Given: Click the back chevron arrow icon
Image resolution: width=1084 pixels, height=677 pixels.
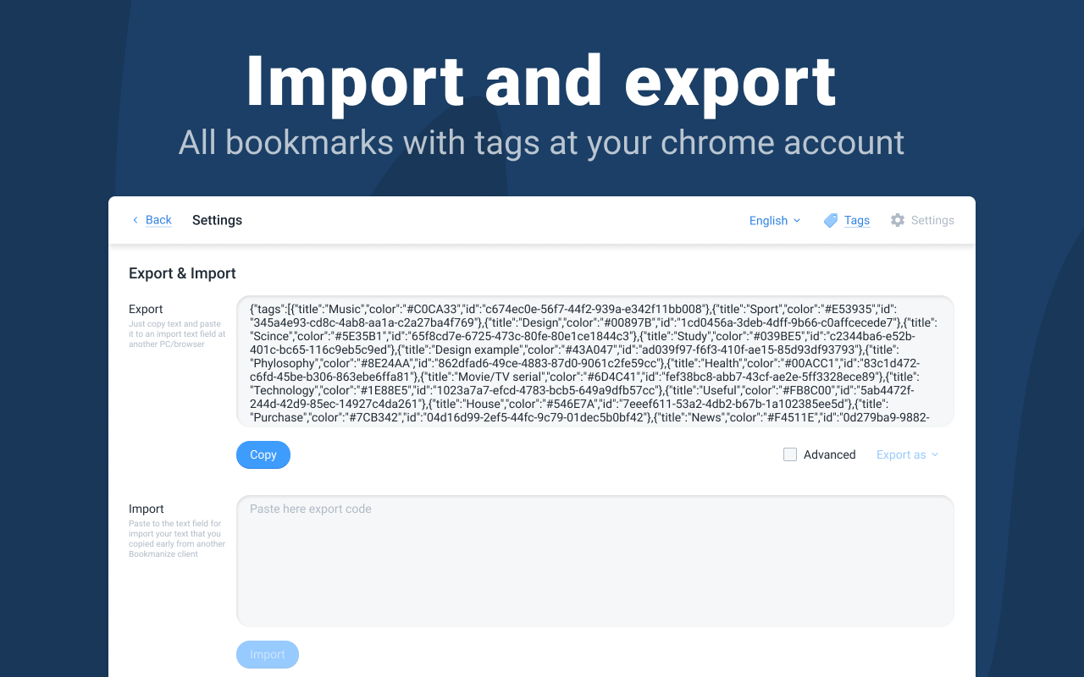Looking at the screenshot, I should pos(135,220).
